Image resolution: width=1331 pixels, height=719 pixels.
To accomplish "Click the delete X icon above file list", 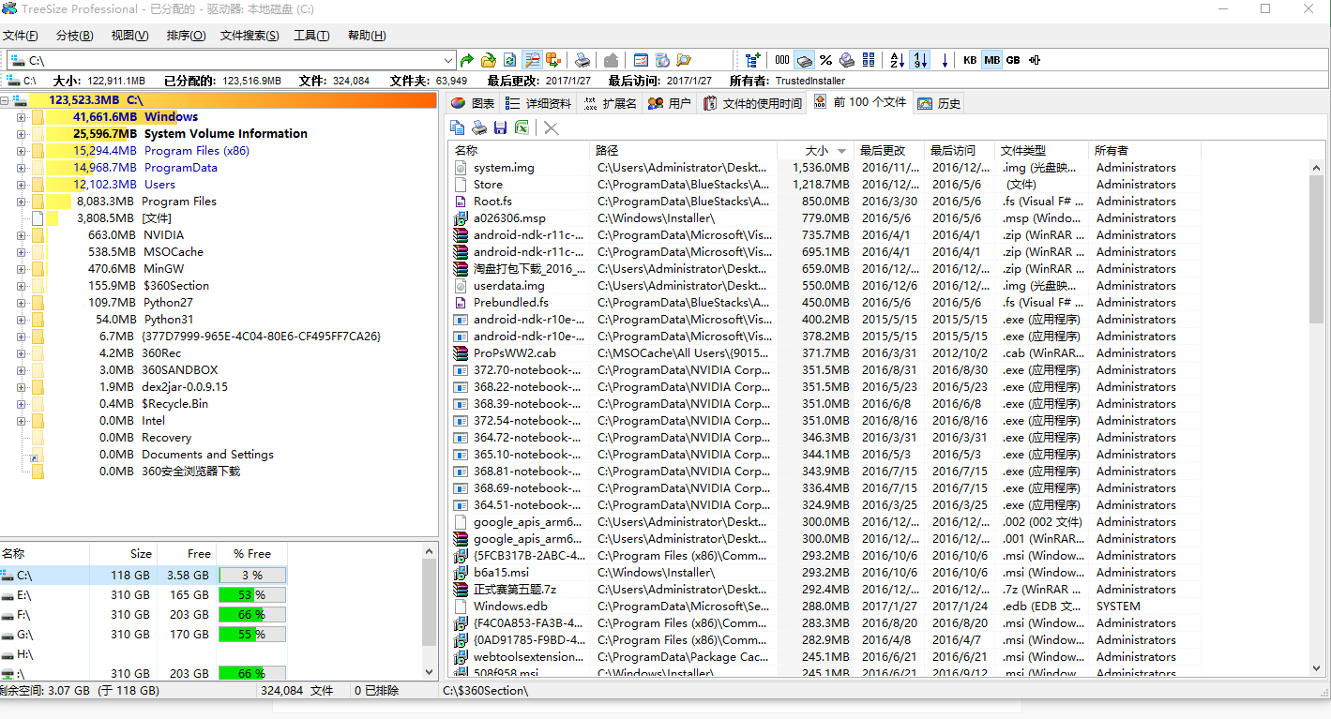I will [552, 127].
